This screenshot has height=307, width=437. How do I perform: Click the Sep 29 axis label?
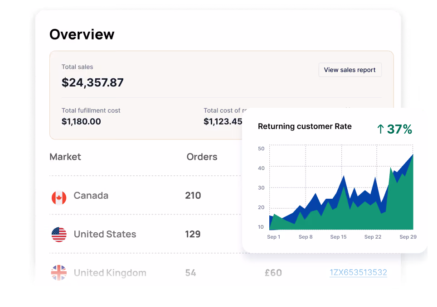(408, 237)
